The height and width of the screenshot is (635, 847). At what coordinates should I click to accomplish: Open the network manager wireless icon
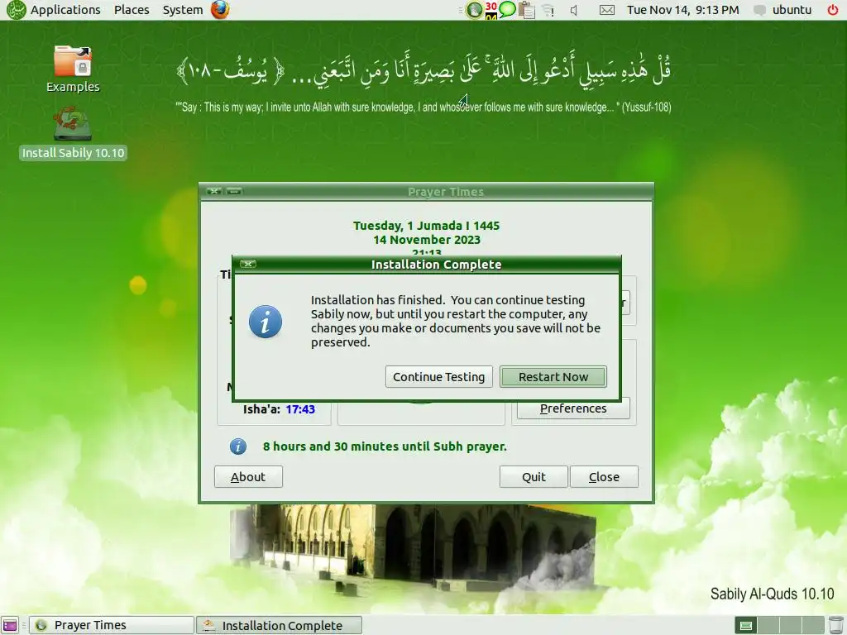[548, 10]
